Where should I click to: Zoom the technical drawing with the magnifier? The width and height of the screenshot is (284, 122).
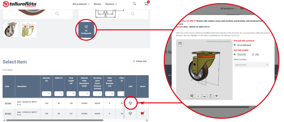coord(133,14)
